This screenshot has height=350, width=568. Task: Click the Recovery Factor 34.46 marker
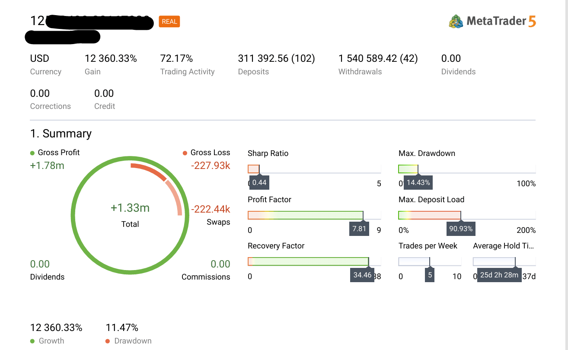362,275
